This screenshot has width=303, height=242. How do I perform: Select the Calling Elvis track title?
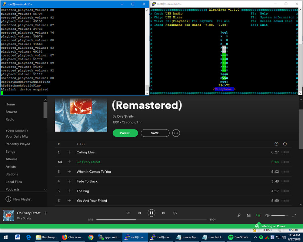86,152
